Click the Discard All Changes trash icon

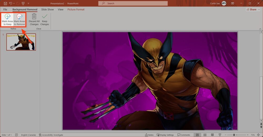[34, 20]
